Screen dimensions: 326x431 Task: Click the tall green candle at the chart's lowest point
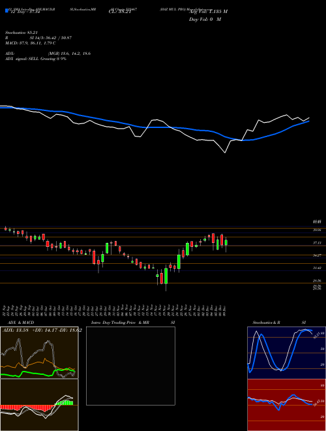click(166, 276)
